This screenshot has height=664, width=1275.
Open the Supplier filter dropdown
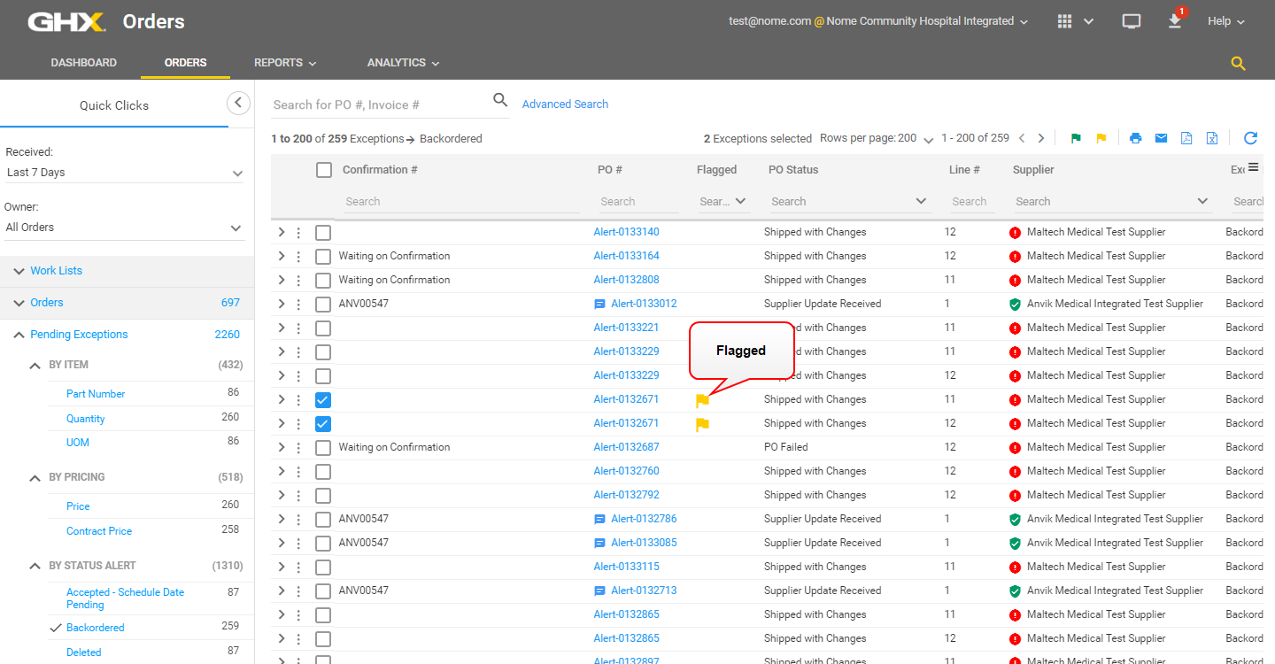(x=1111, y=202)
